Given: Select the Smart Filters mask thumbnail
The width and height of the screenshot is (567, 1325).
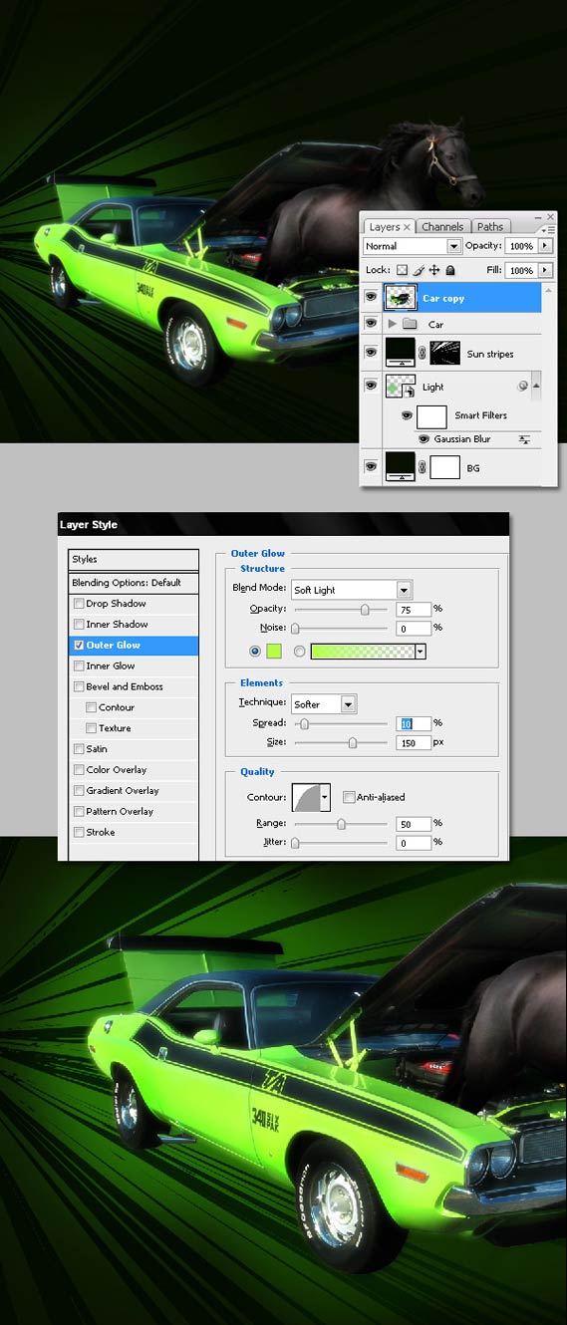Looking at the screenshot, I should pyautogui.click(x=431, y=416).
